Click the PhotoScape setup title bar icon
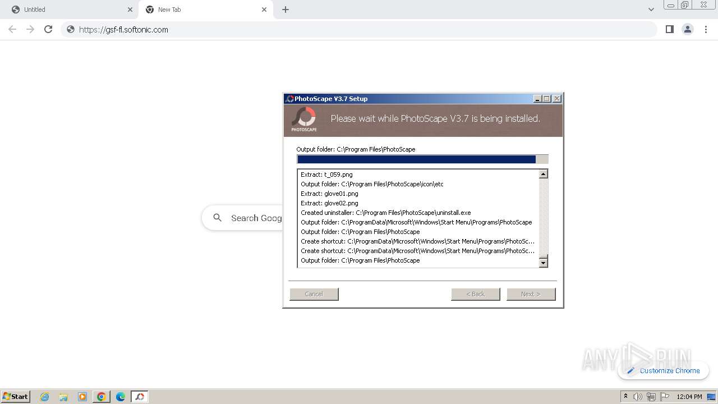 [290, 99]
